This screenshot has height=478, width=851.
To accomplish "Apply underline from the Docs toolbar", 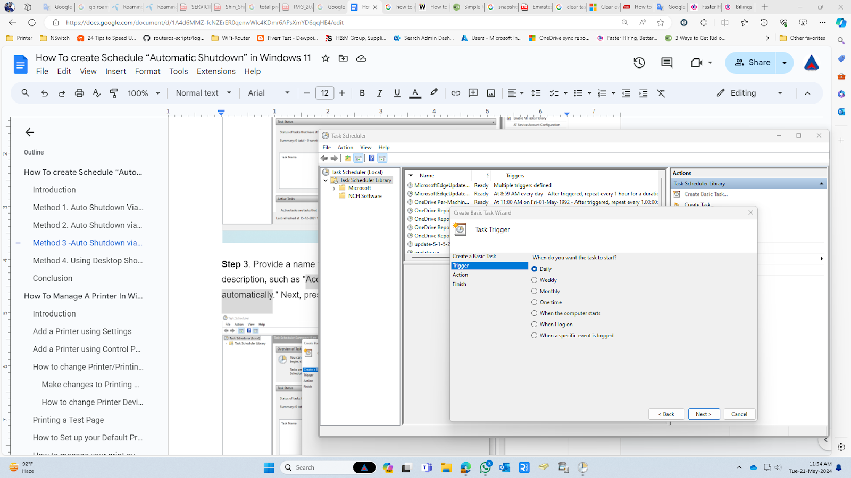I will coord(397,93).
